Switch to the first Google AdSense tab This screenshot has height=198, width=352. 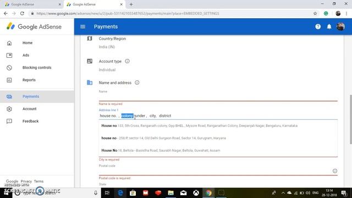[x=33, y=4]
